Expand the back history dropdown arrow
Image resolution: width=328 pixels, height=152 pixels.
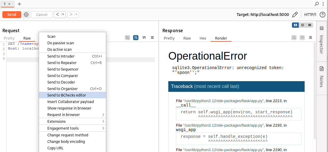click(x=63, y=14)
